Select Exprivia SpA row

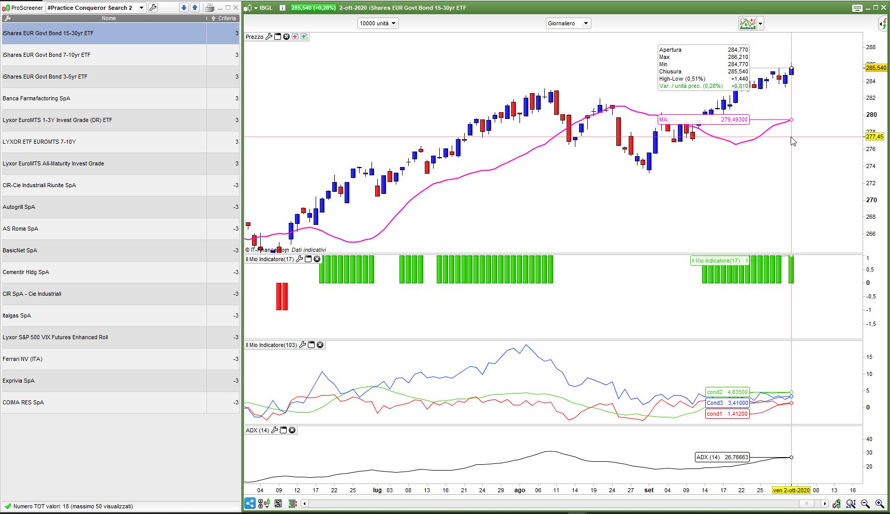120,381
